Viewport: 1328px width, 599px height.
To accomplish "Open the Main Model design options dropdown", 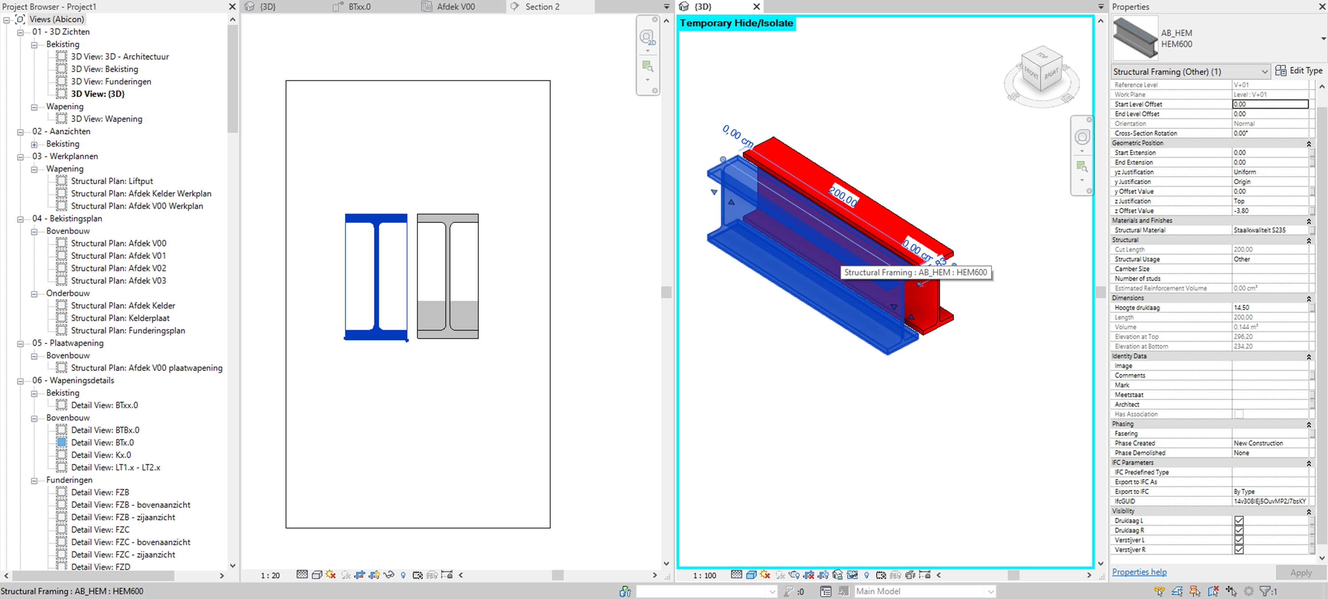I will [992, 591].
